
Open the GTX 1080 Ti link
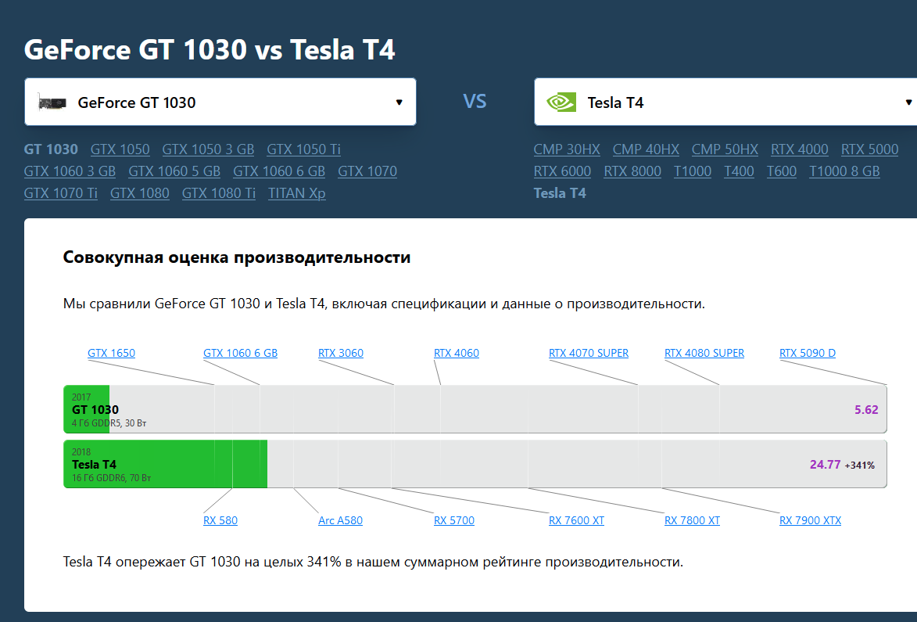coord(219,193)
